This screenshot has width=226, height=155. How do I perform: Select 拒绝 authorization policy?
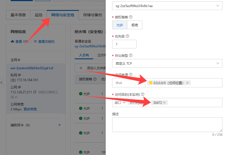click(135, 25)
